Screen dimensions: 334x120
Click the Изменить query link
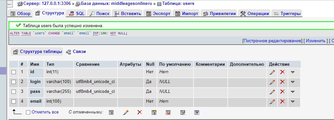point(316,41)
